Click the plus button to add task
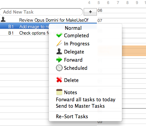This screenshot has height=126, width=146. click(90, 12)
